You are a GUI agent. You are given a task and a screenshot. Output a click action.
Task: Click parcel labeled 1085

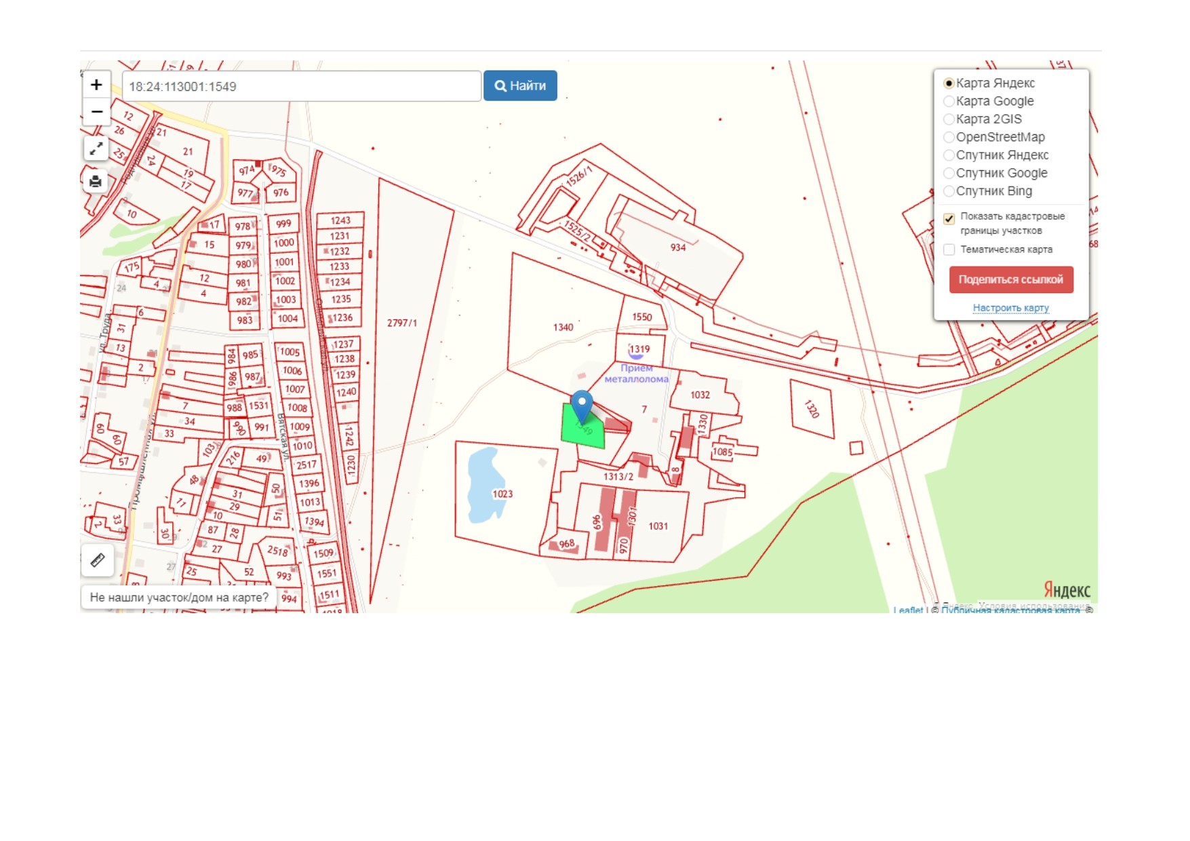(x=723, y=452)
